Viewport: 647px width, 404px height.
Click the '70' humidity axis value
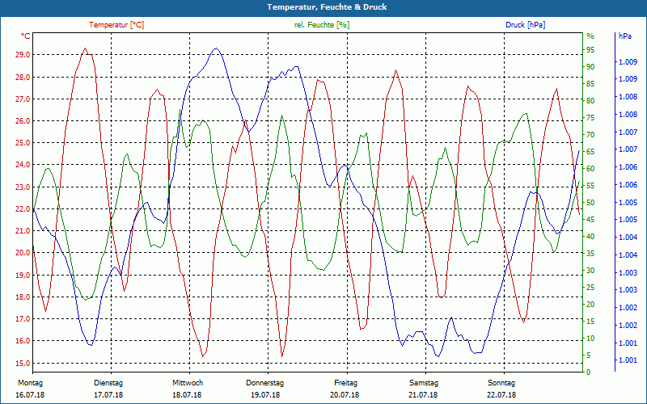click(590, 135)
